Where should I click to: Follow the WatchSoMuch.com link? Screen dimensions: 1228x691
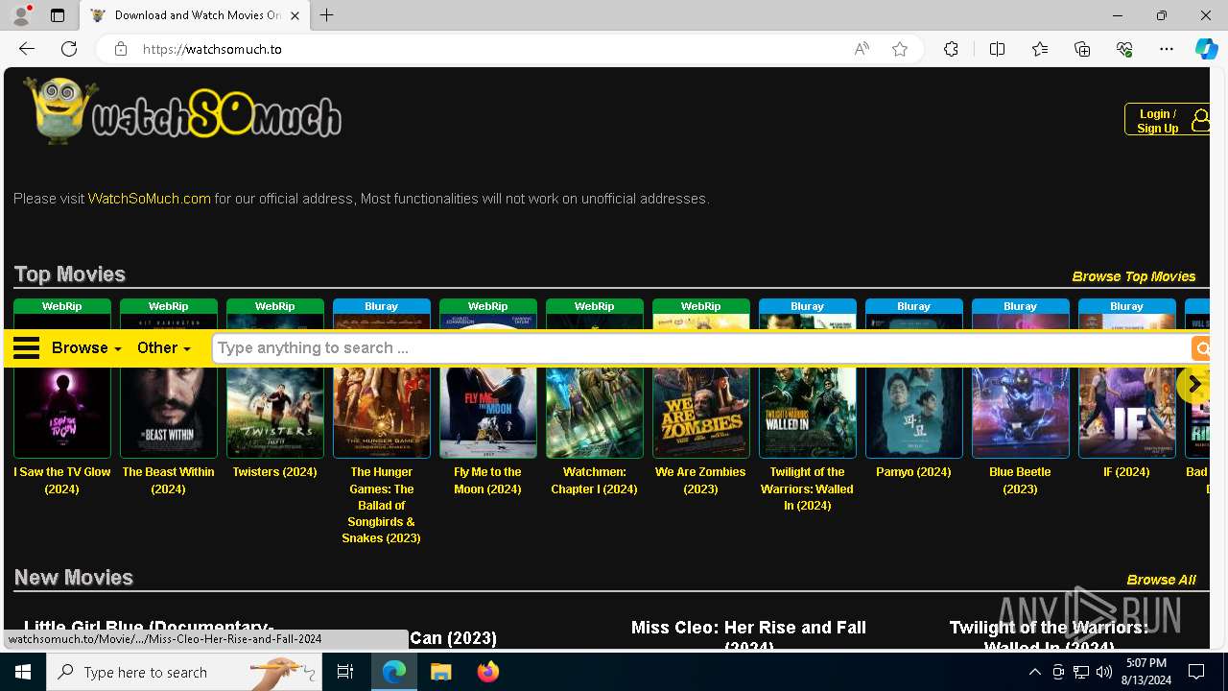pos(149,199)
